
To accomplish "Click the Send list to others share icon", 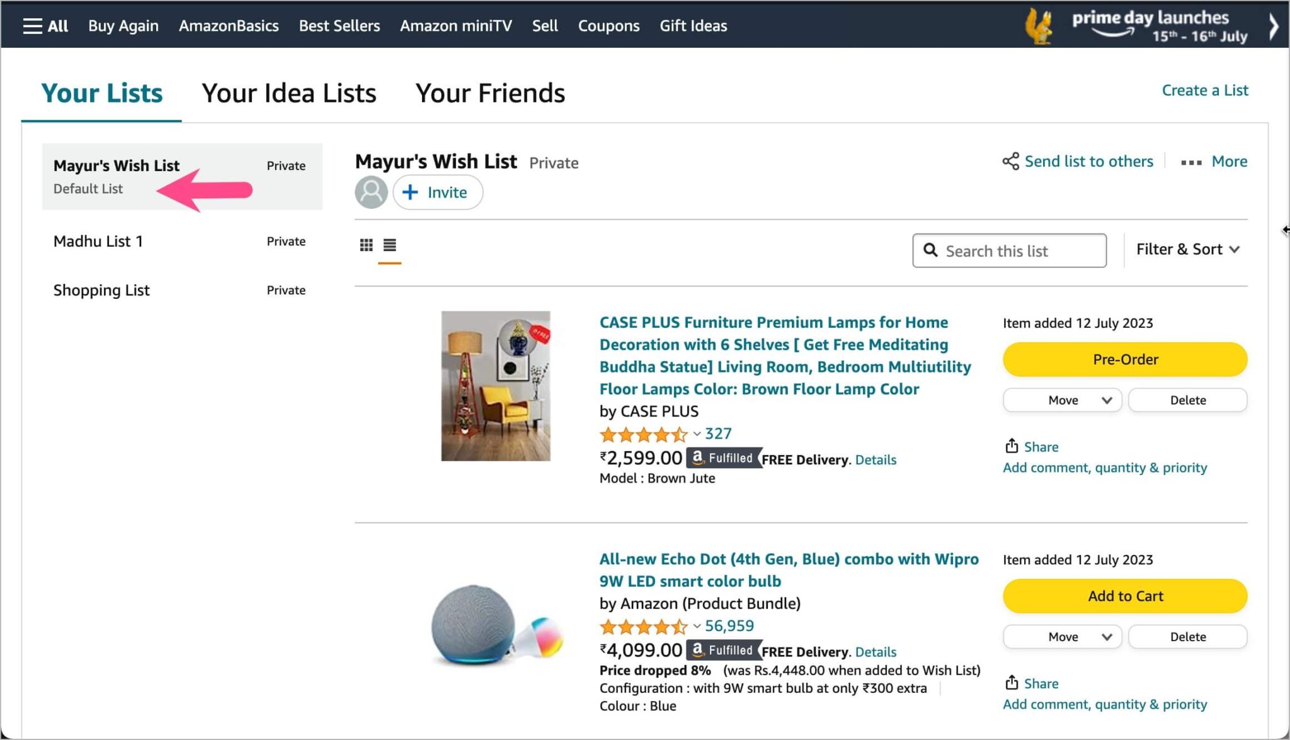I will (x=1011, y=161).
